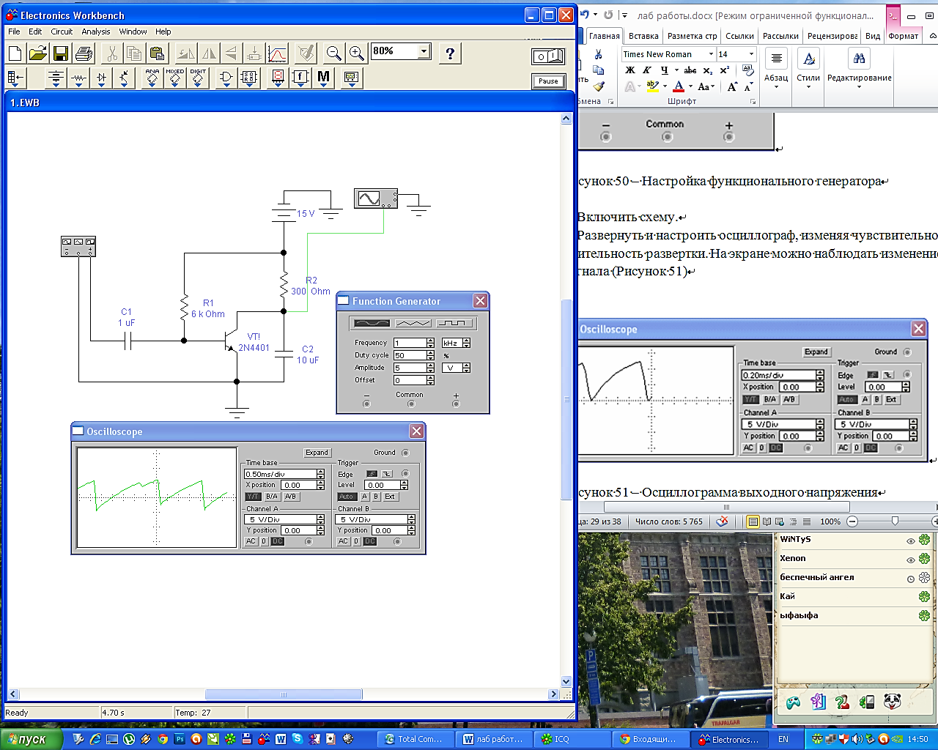
Task: Choose rising trigger edge on EWB Oscilloscope
Action: coord(372,474)
